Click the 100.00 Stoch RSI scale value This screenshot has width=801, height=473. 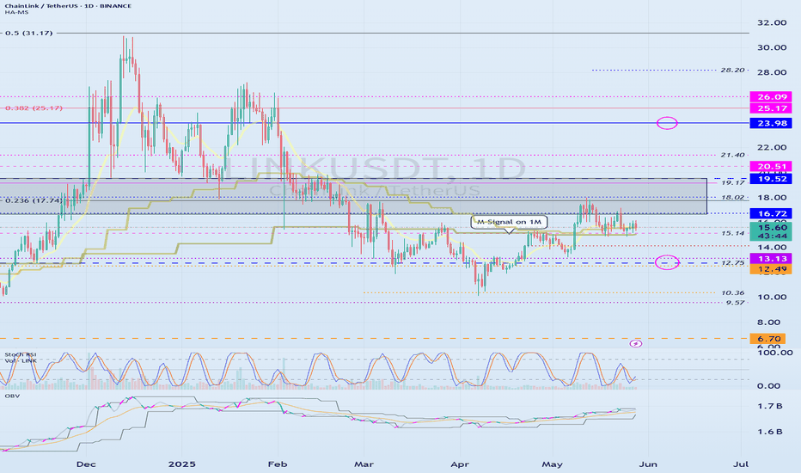click(x=775, y=353)
